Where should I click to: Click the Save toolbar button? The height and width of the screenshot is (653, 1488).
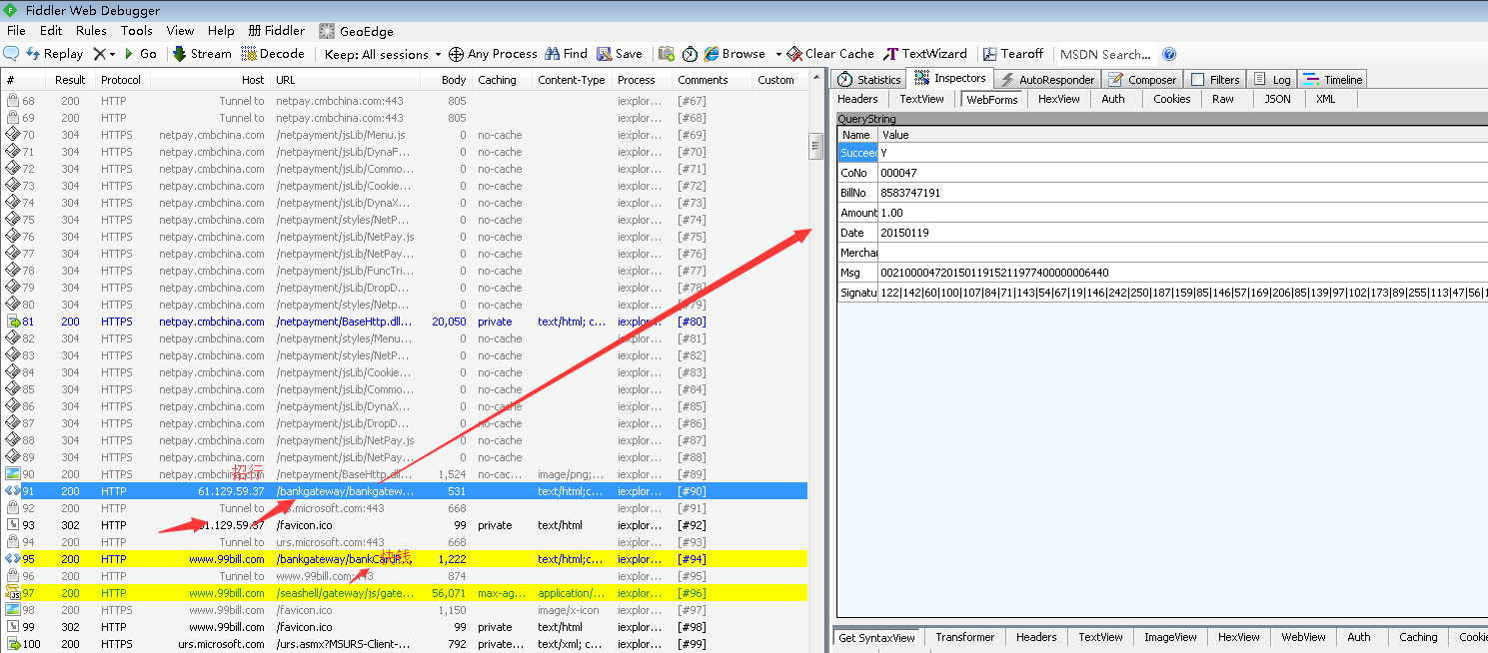620,54
